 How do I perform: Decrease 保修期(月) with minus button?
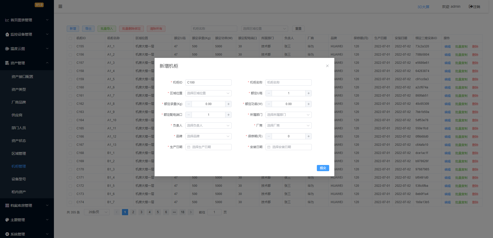pyautogui.click(x=269, y=136)
